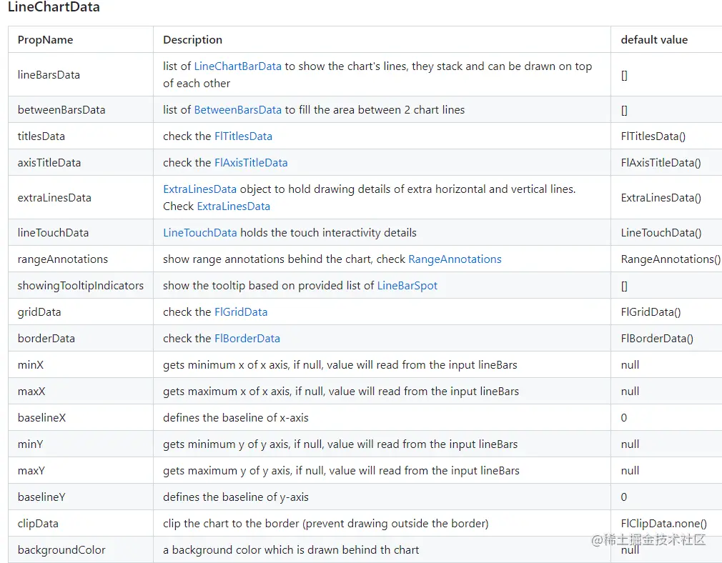Click the clipData property name cell
Screen dimensions: 722x563
click(38, 524)
